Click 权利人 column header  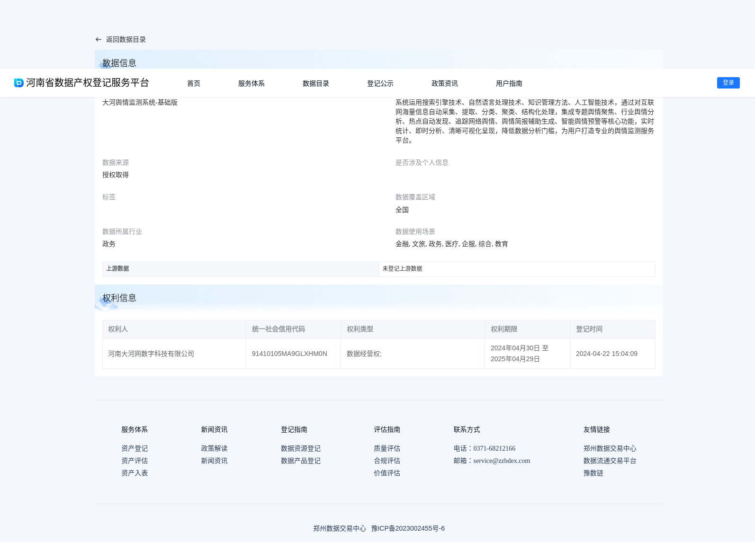(174, 329)
